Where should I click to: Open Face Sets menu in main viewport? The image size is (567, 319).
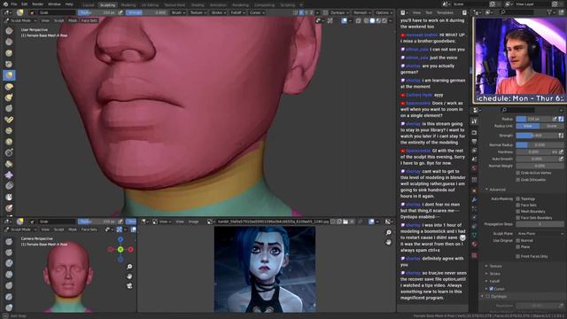(x=89, y=20)
